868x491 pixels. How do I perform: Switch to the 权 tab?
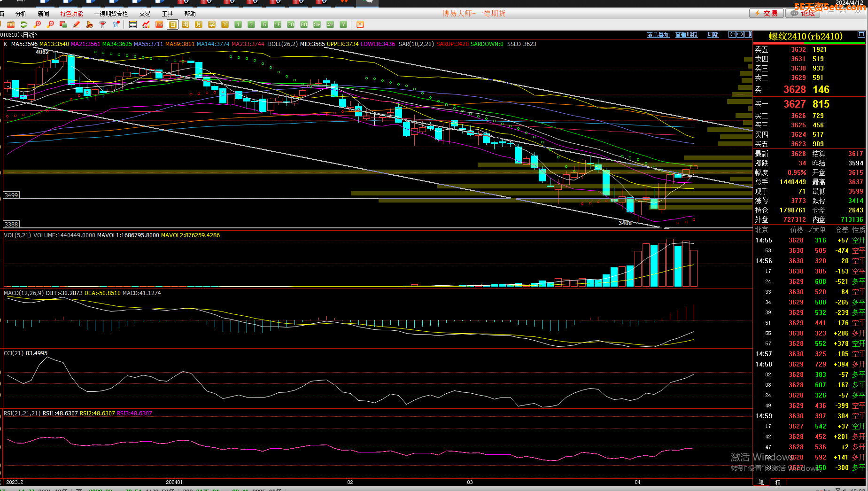tap(778, 482)
